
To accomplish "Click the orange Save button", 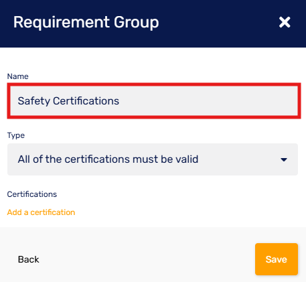I will (277, 259).
